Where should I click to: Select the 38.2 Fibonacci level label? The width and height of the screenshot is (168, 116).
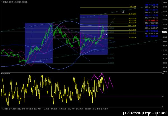(x=133, y=38)
